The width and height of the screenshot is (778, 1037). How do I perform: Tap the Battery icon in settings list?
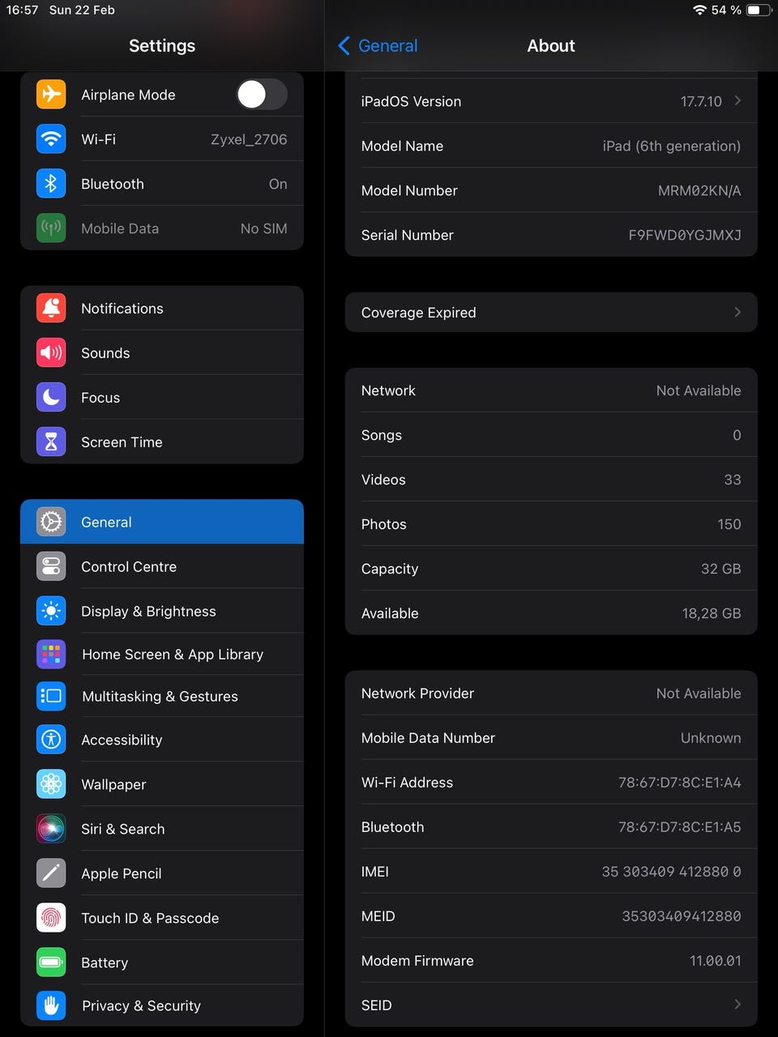[51, 962]
